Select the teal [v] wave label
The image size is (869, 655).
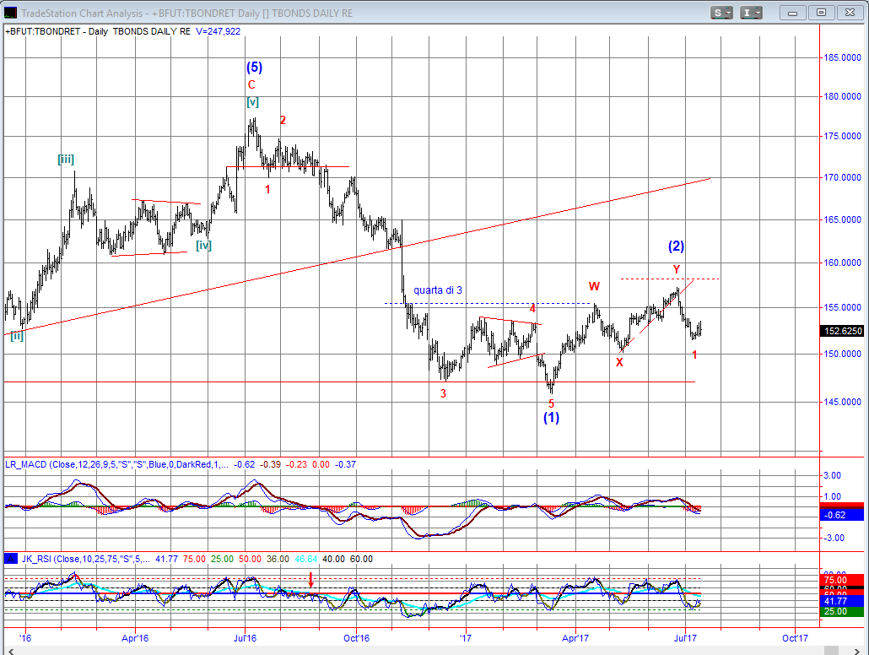pyautogui.click(x=253, y=101)
